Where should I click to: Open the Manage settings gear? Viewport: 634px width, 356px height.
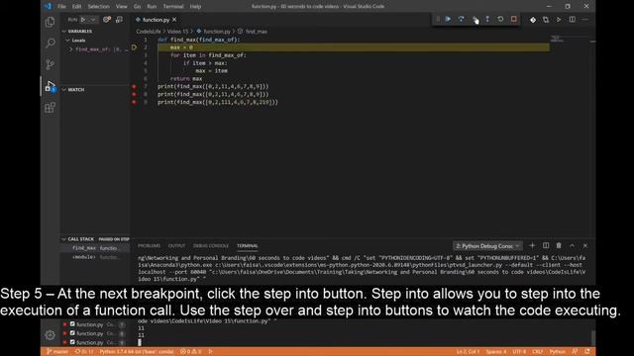(x=51, y=334)
